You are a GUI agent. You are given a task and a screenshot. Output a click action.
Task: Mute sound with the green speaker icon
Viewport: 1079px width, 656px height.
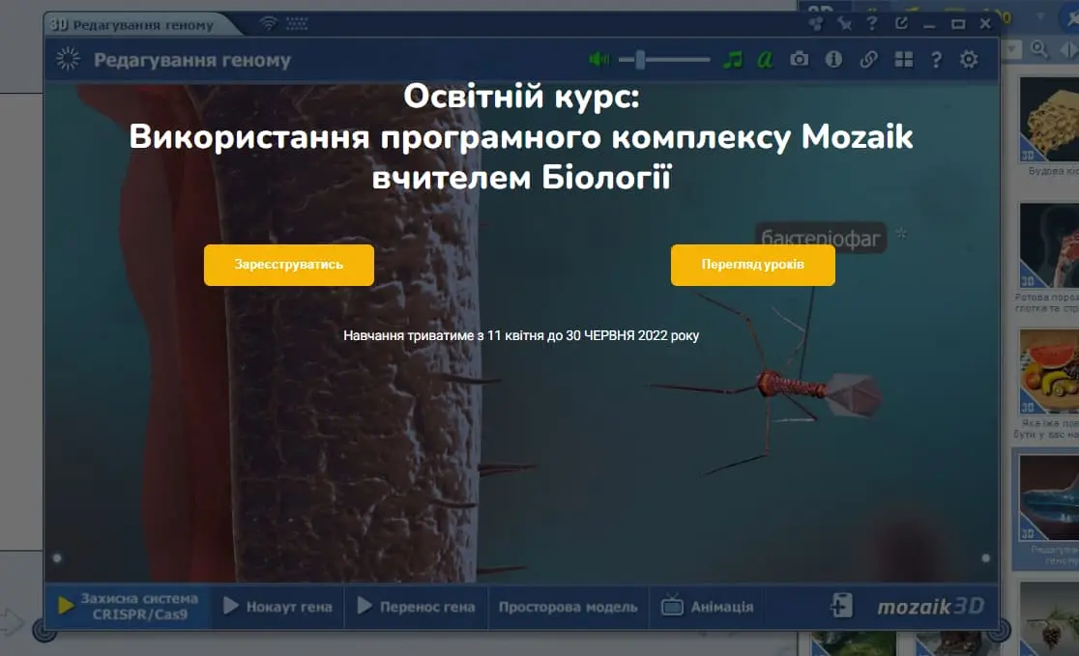[x=598, y=60]
